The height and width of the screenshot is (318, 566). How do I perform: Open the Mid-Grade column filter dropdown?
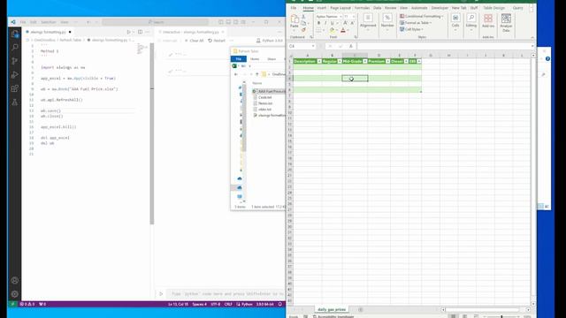(x=365, y=61)
